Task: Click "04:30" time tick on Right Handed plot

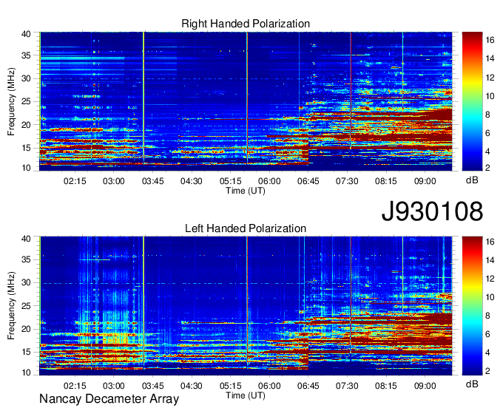Action: 191,181
